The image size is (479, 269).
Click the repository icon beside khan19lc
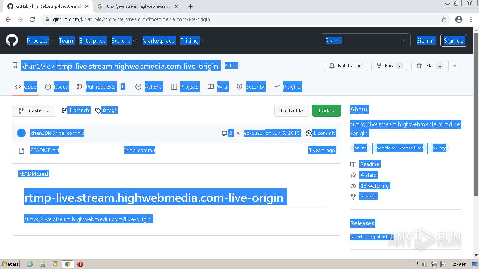coord(15,66)
